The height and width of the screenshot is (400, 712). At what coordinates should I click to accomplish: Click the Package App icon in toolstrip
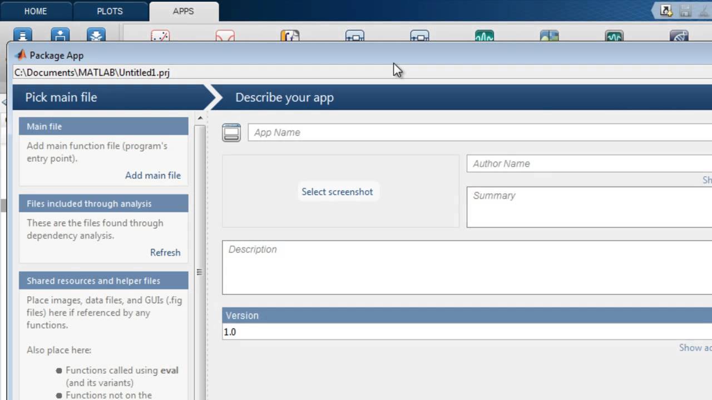[96, 36]
